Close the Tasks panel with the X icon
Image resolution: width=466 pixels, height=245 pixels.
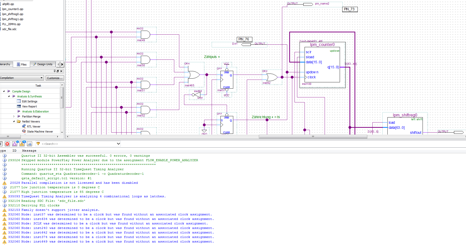coord(61,71)
